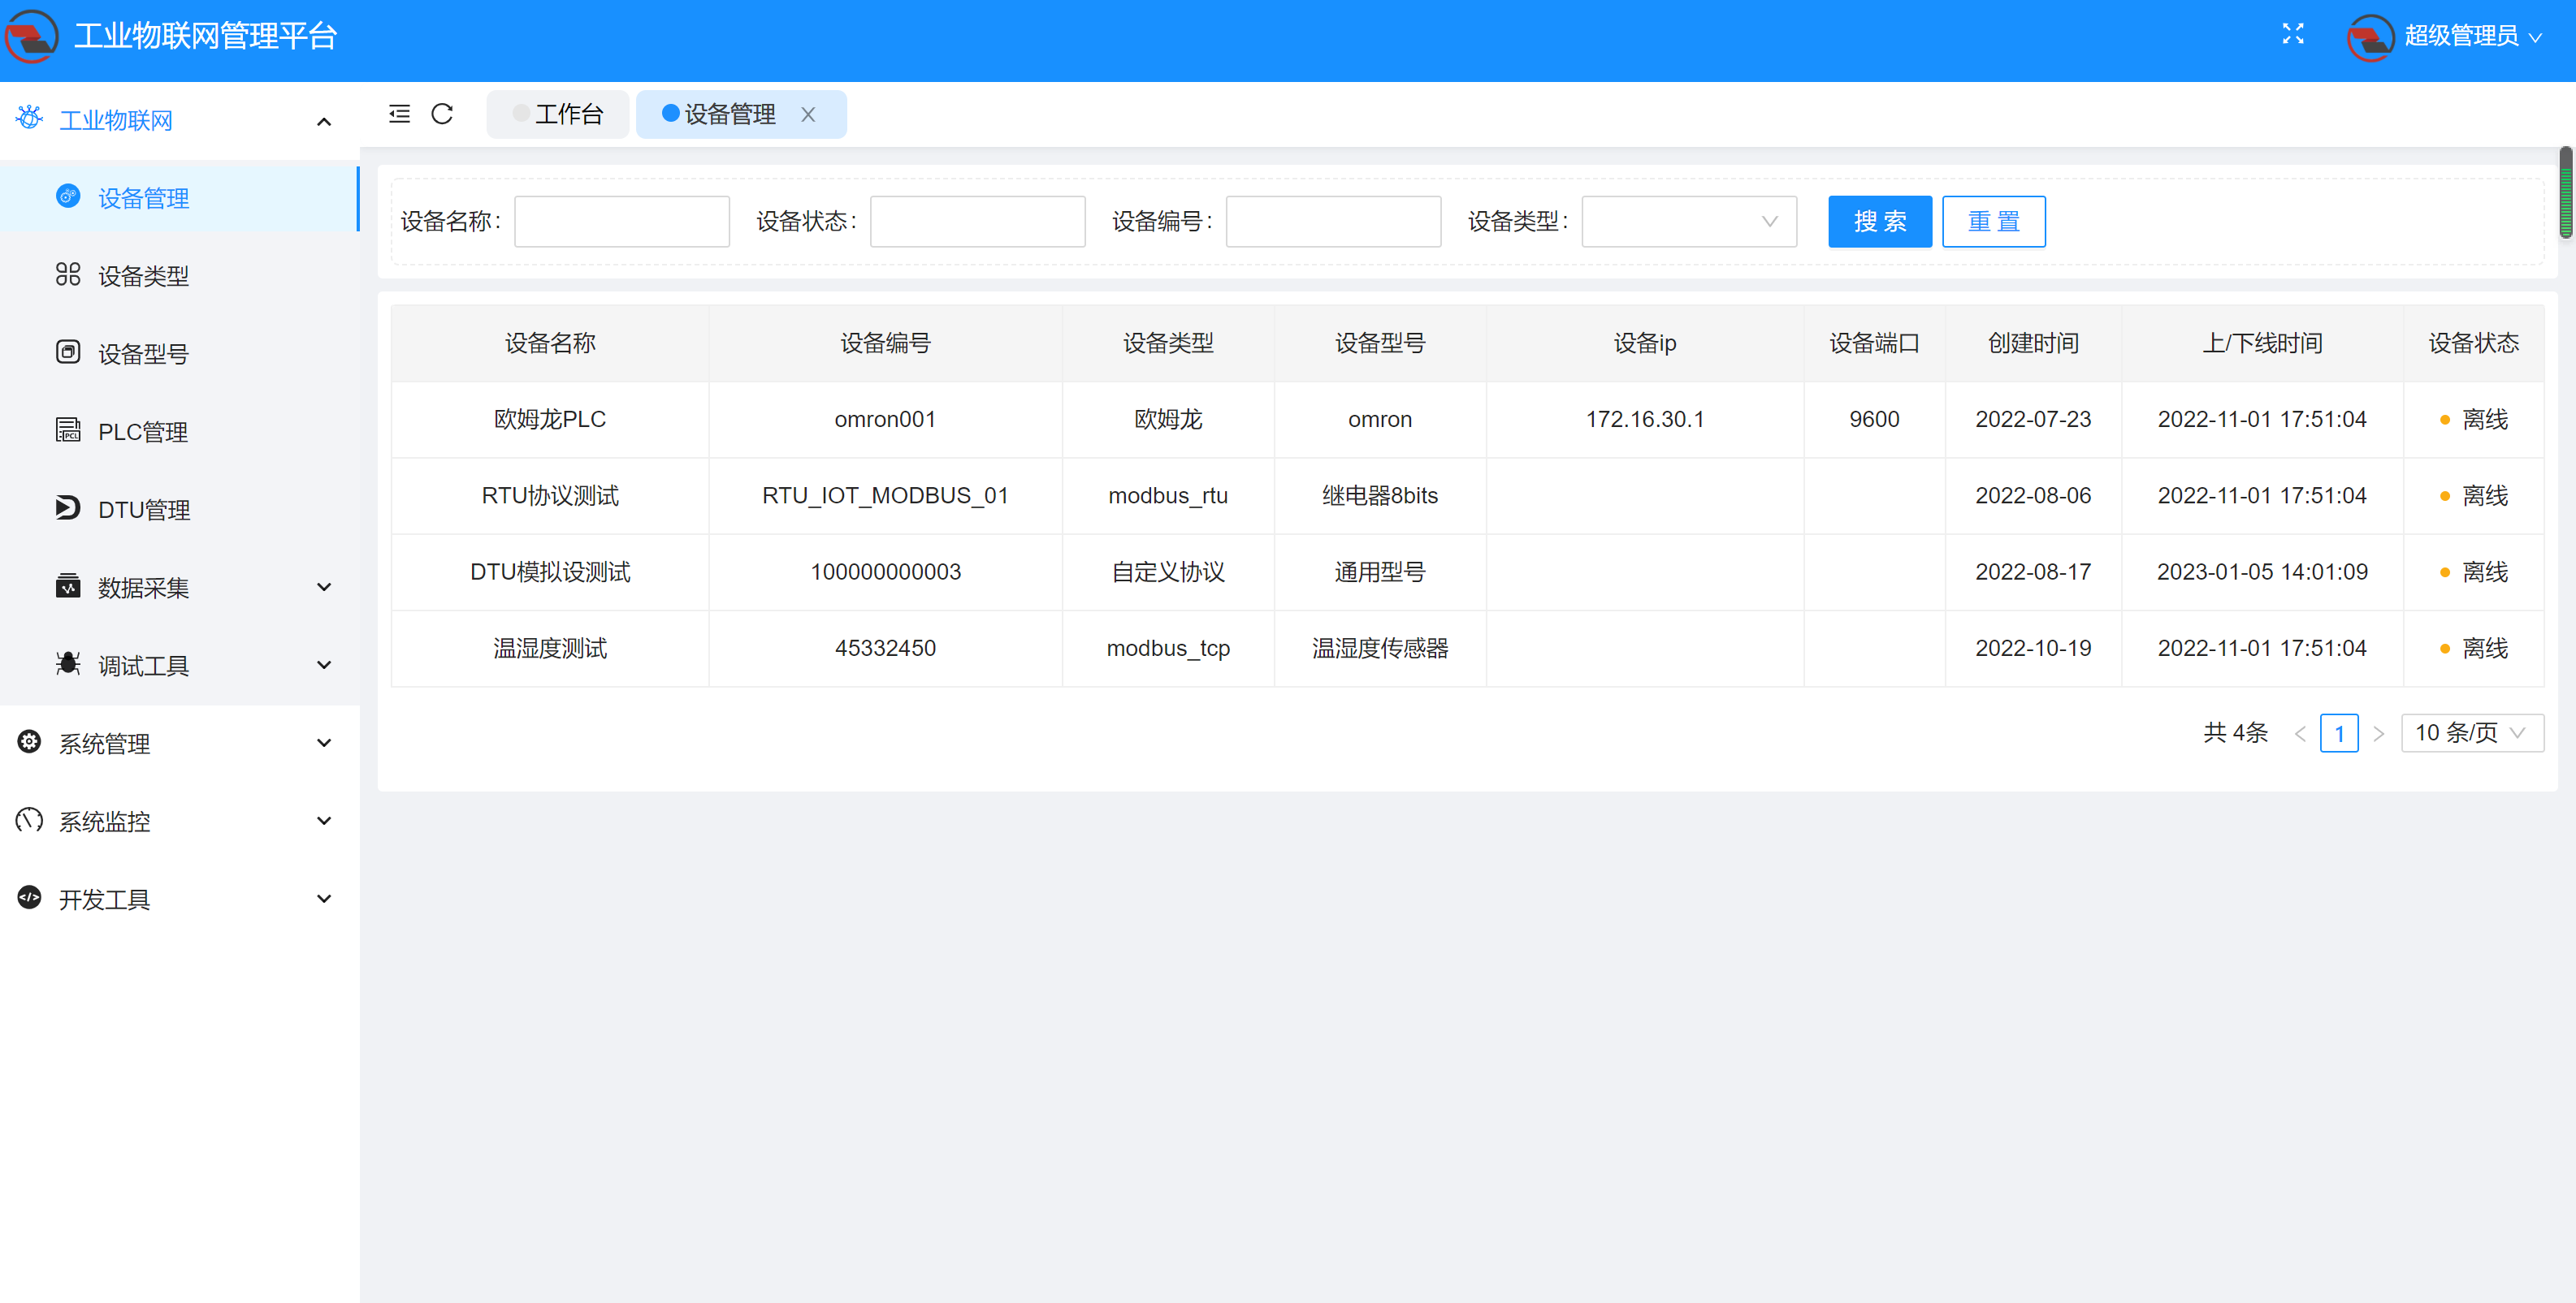Click the 2023-01-05 14:01:09 time cell
The width and height of the screenshot is (2576, 1303).
2262,572
